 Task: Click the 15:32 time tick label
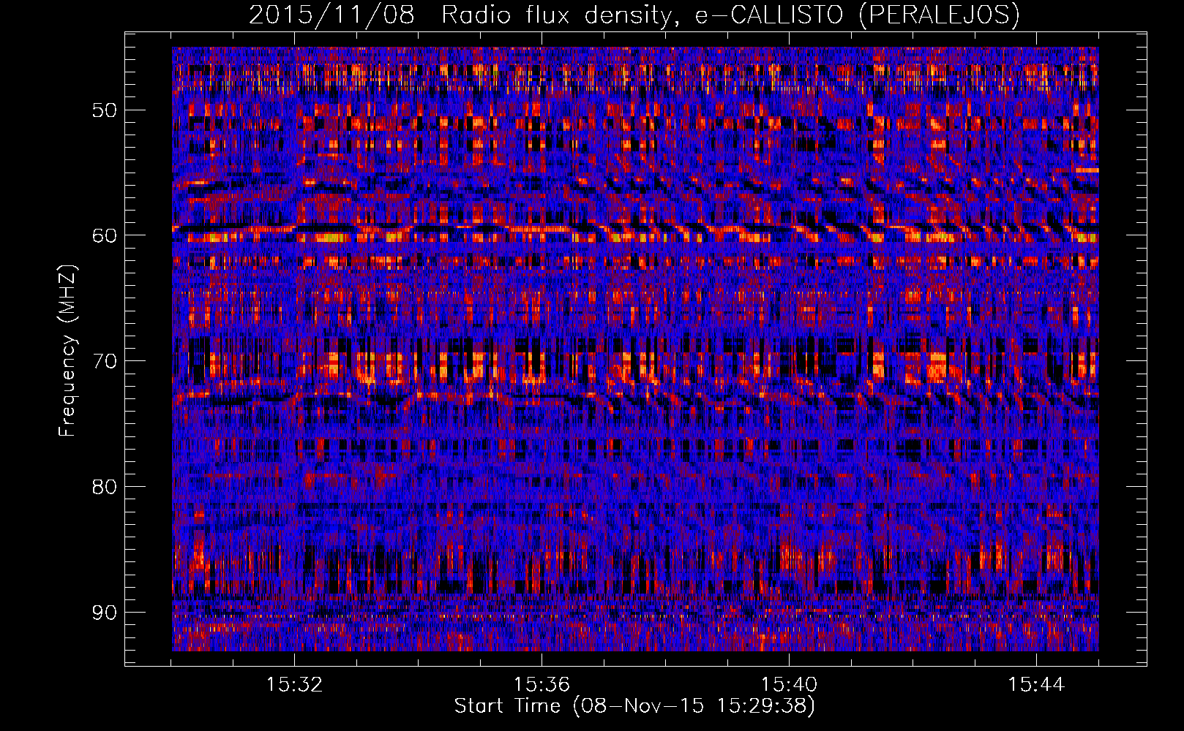click(295, 685)
